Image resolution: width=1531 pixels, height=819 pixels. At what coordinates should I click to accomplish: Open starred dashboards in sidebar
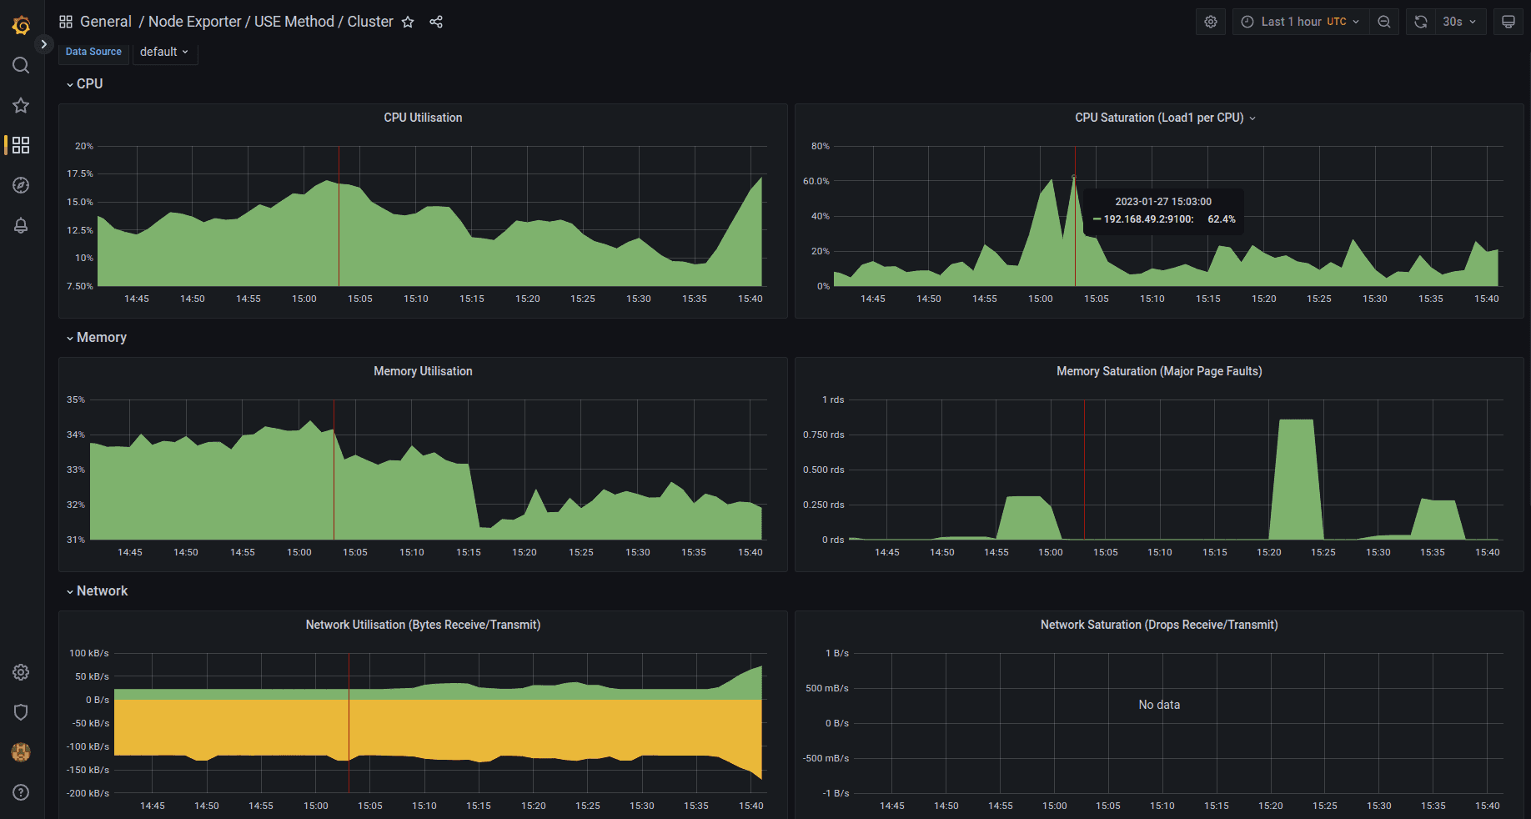tap(22, 105)
